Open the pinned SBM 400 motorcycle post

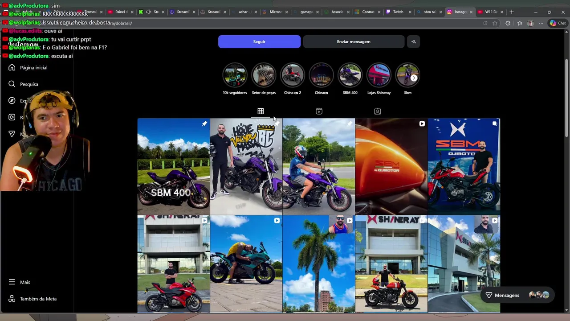pyautogui.click(x=173, y=166)
